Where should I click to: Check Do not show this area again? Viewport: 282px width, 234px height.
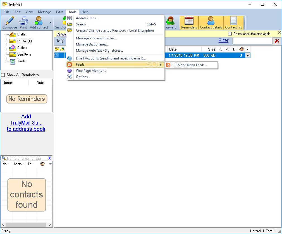(230, 34)
